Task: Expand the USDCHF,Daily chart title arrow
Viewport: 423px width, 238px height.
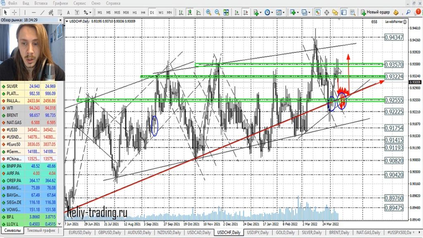Action: pos(67,21)
